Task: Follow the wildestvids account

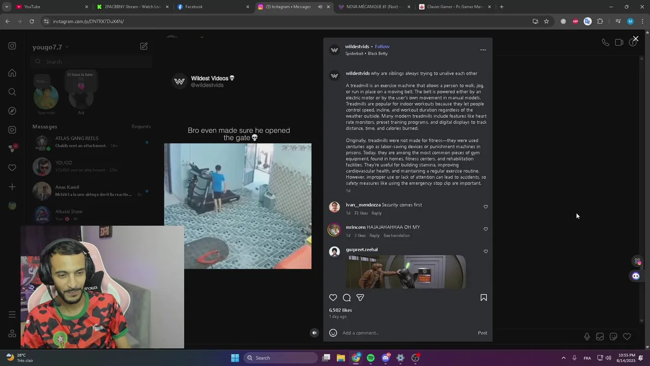Action: click(382, 47)
